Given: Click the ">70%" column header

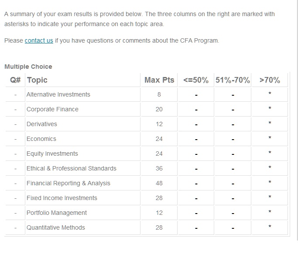Looking at the screenshot, I should pyautogui.click(x=270, y=80).
